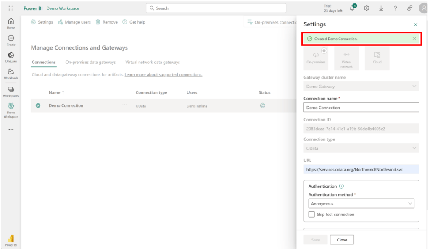430x252 pixels.
Task: Click the Close button in Settings panel
Action: 342,240
